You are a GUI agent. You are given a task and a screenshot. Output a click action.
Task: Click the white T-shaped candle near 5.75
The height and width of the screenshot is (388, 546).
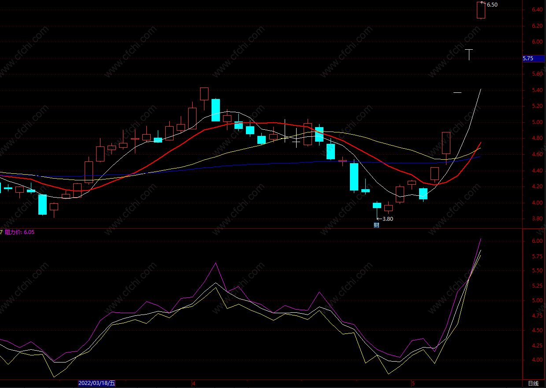pos(469,55)
